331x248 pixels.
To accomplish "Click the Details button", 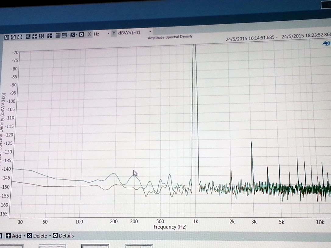I will 63,236.
